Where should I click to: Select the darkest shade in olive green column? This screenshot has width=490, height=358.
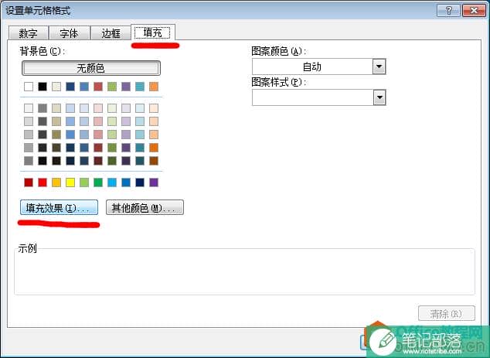pyautogui.click(x=112, y=161)
